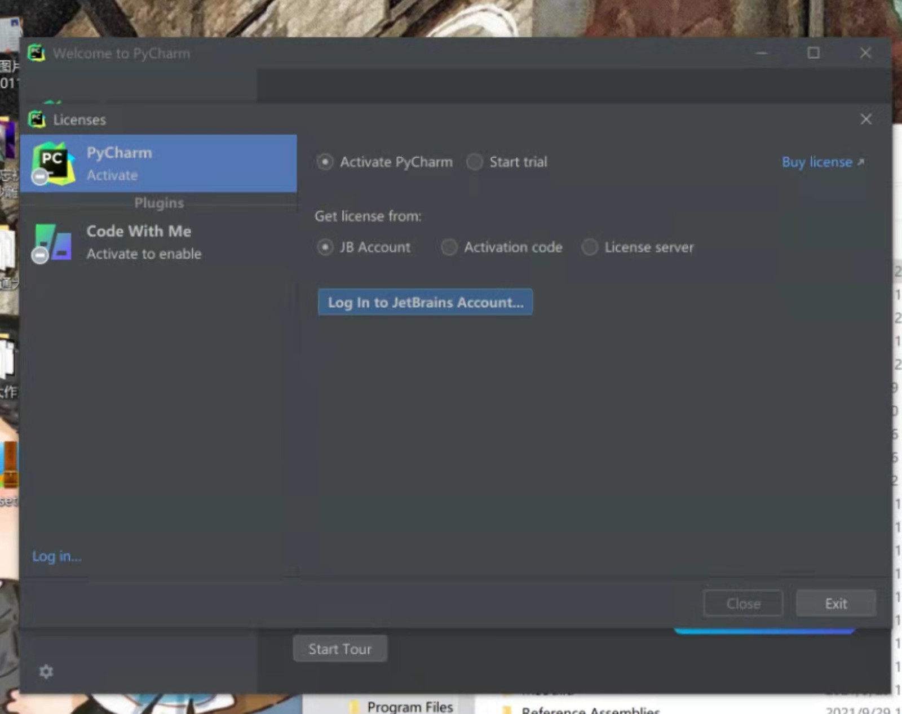Click the Start Tour button
The width and height of the screenshot is (902, 714).
[340, 649]
